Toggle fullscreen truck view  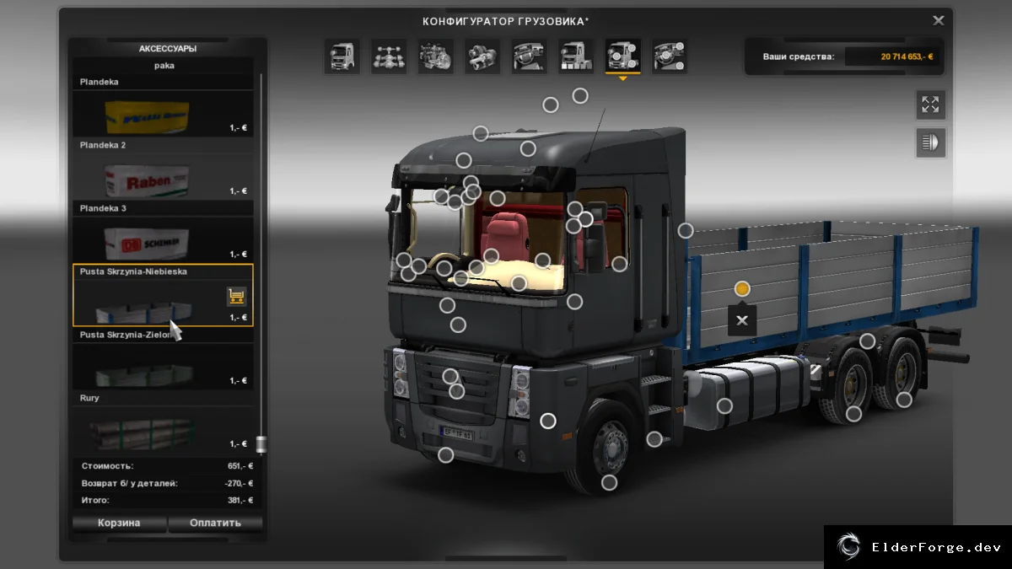[931, 105]
